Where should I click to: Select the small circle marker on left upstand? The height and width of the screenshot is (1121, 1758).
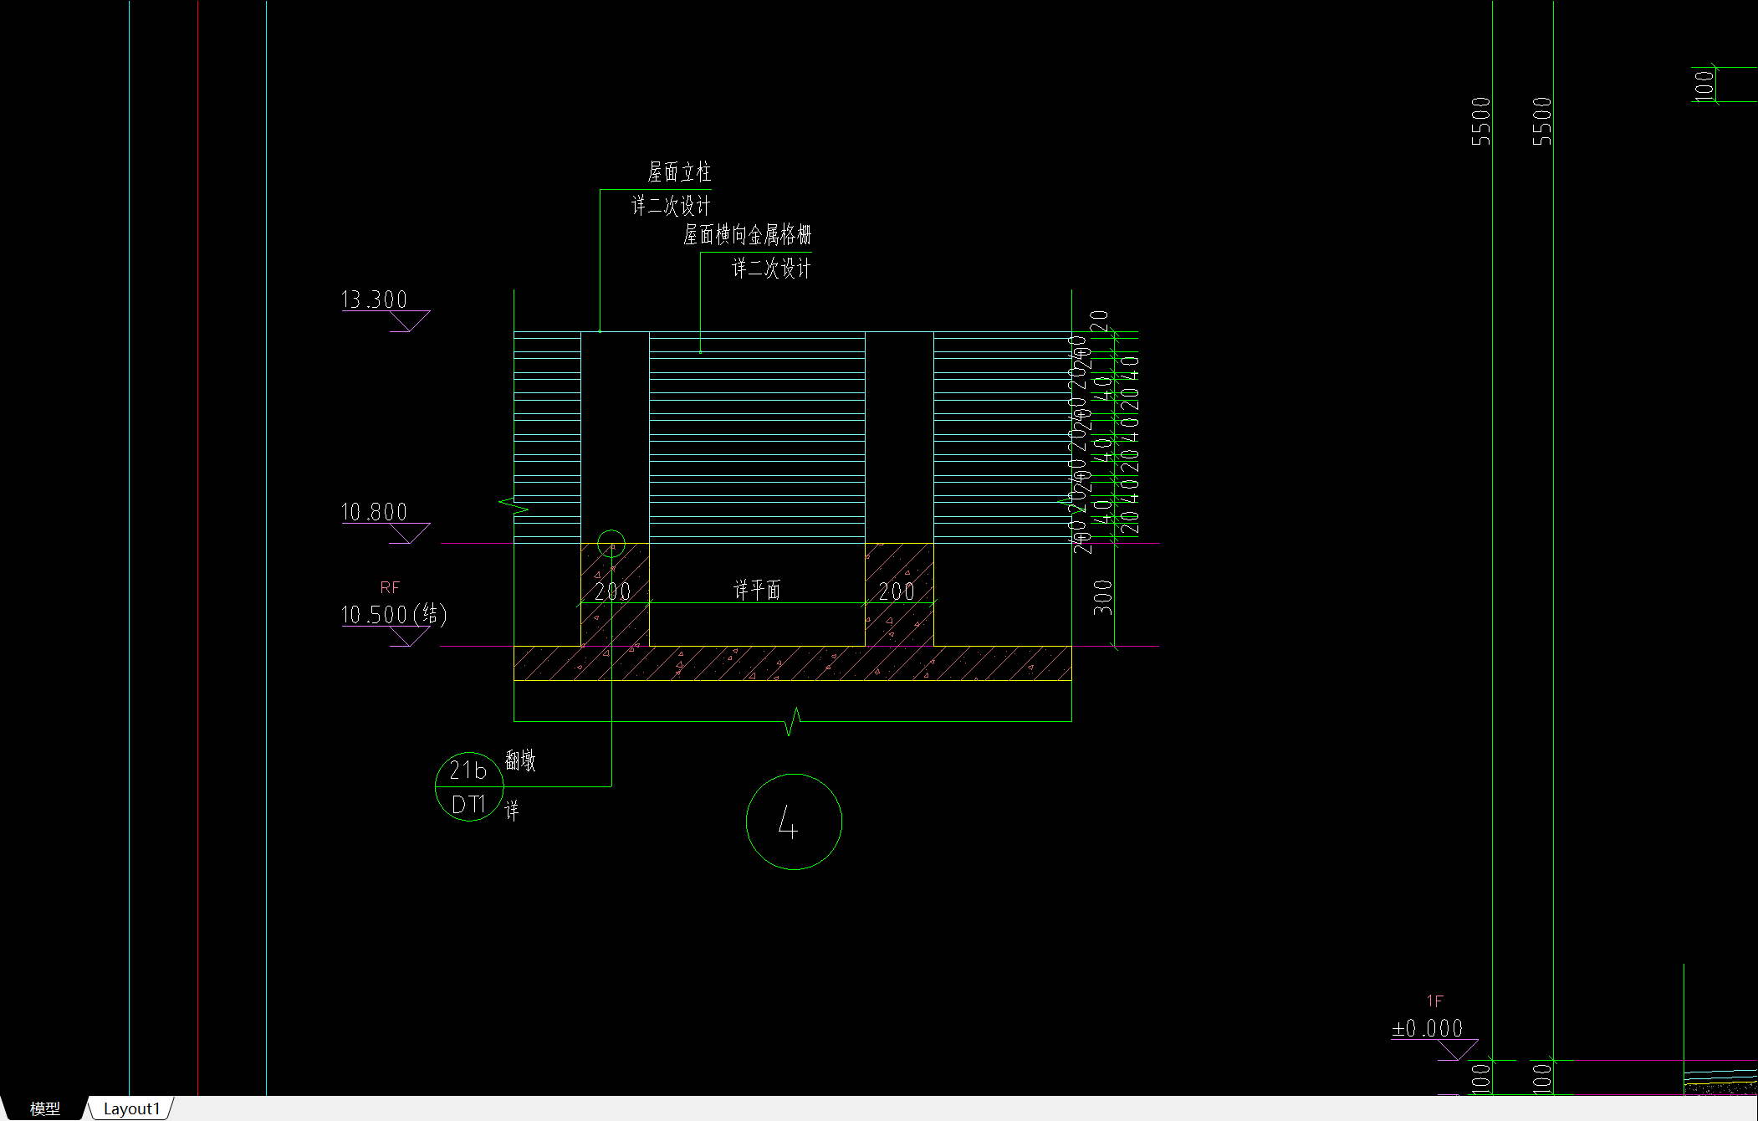611,544
